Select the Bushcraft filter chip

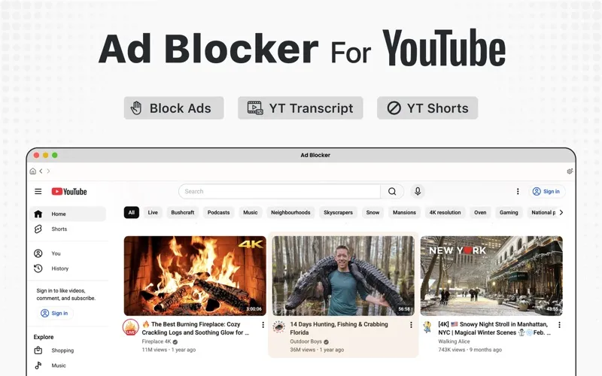pos(183,213)
